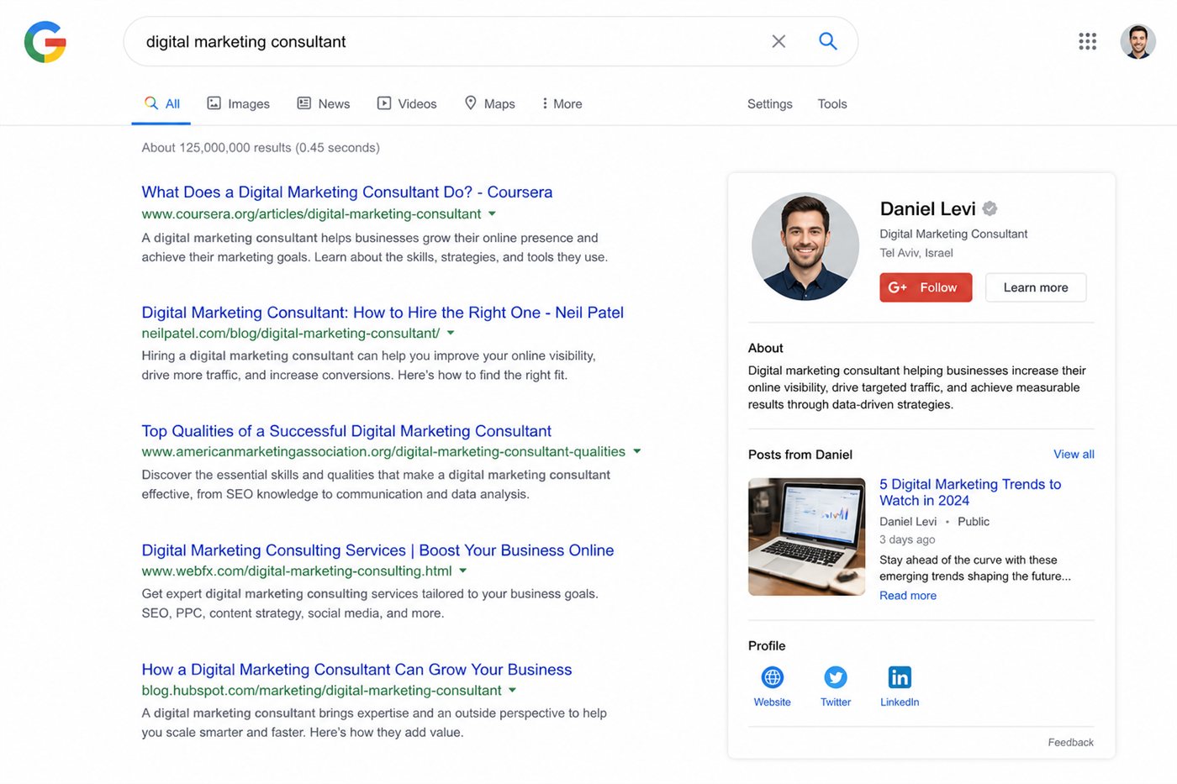Expand options arrow for the Coursera result URL

492,213
